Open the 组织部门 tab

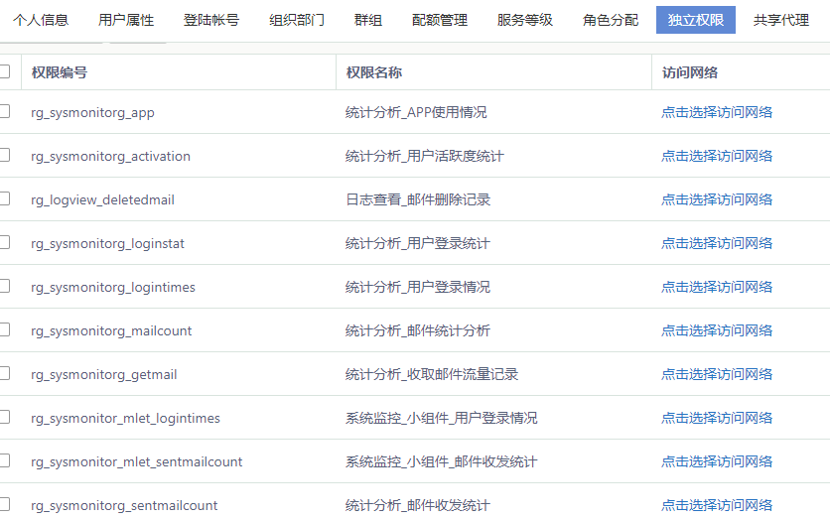pos(297,20)
